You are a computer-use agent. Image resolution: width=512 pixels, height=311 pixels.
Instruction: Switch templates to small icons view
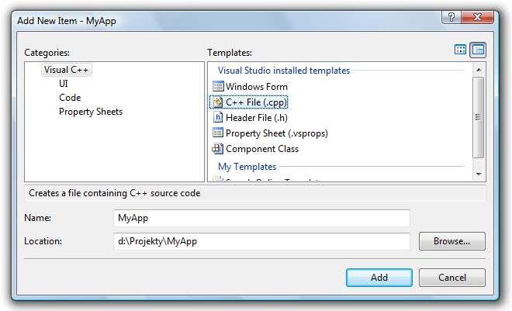pyautogui.click(x=478, y=50)
